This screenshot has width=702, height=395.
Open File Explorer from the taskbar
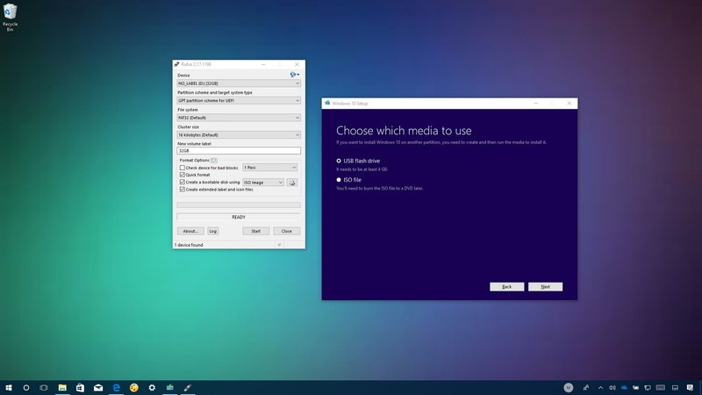[x=62, y=387]
